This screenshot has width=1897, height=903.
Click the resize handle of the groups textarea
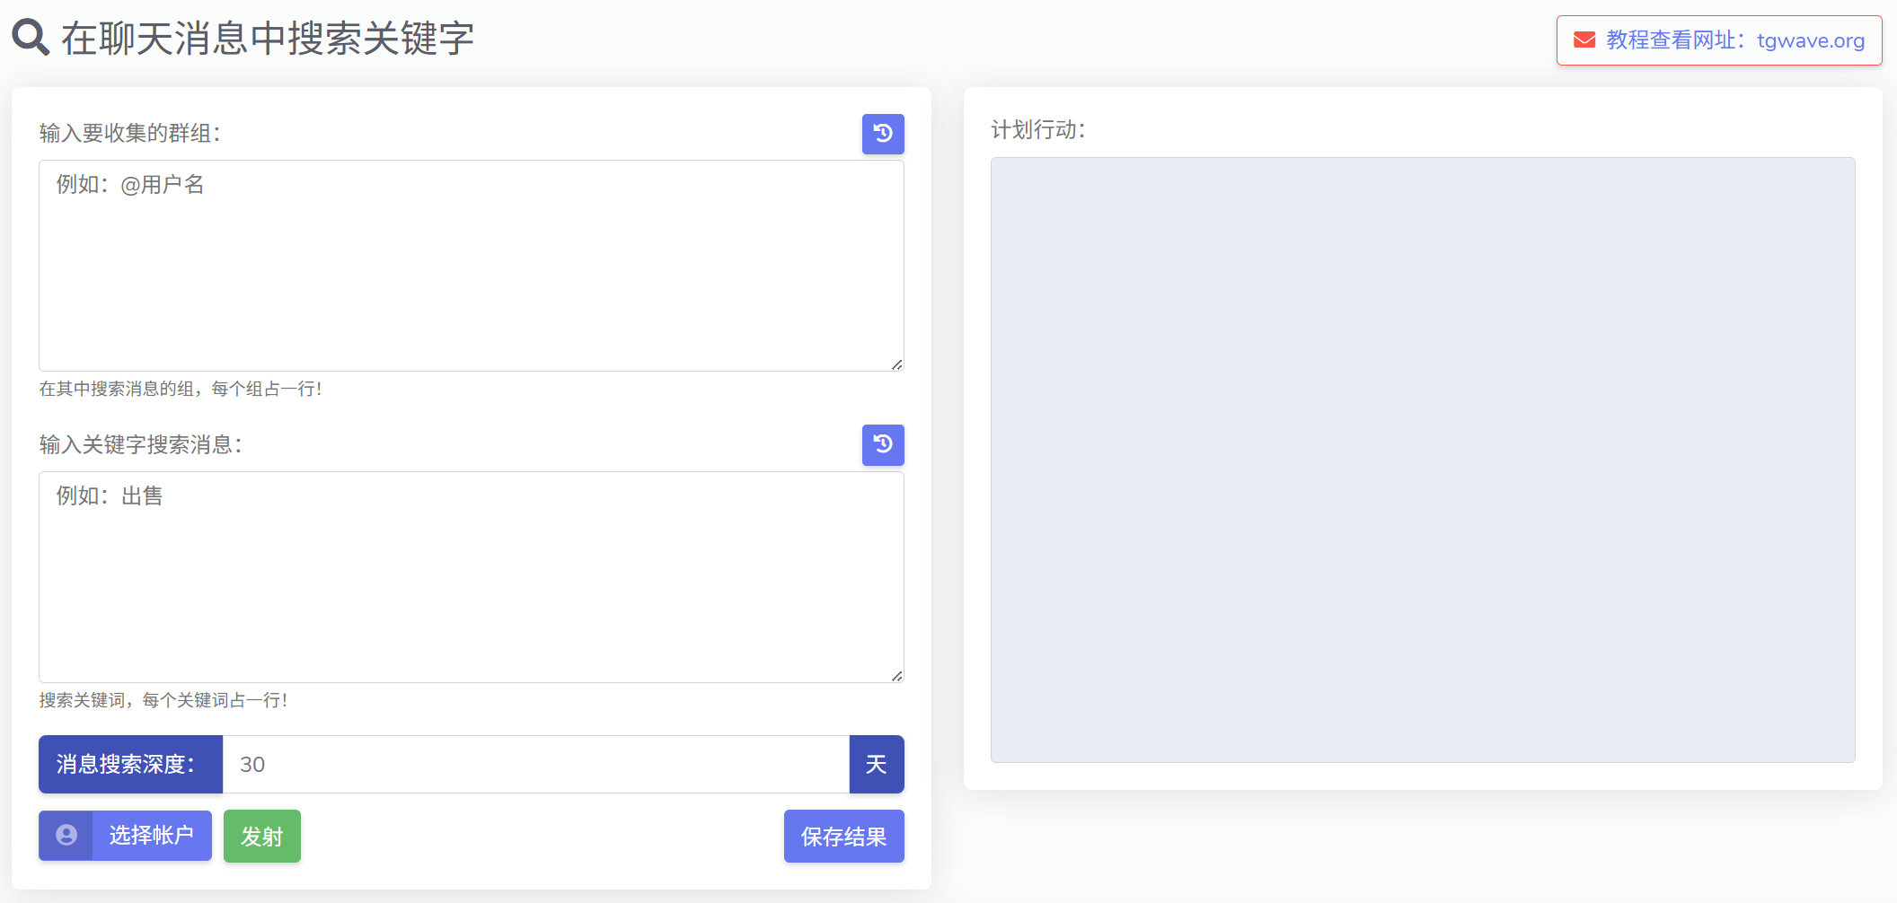896,364
